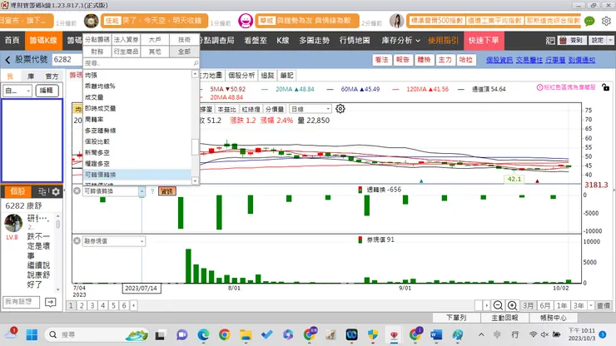Open chart settings gear beside 日線
The image size is (616, 346).
pos(340,109)
